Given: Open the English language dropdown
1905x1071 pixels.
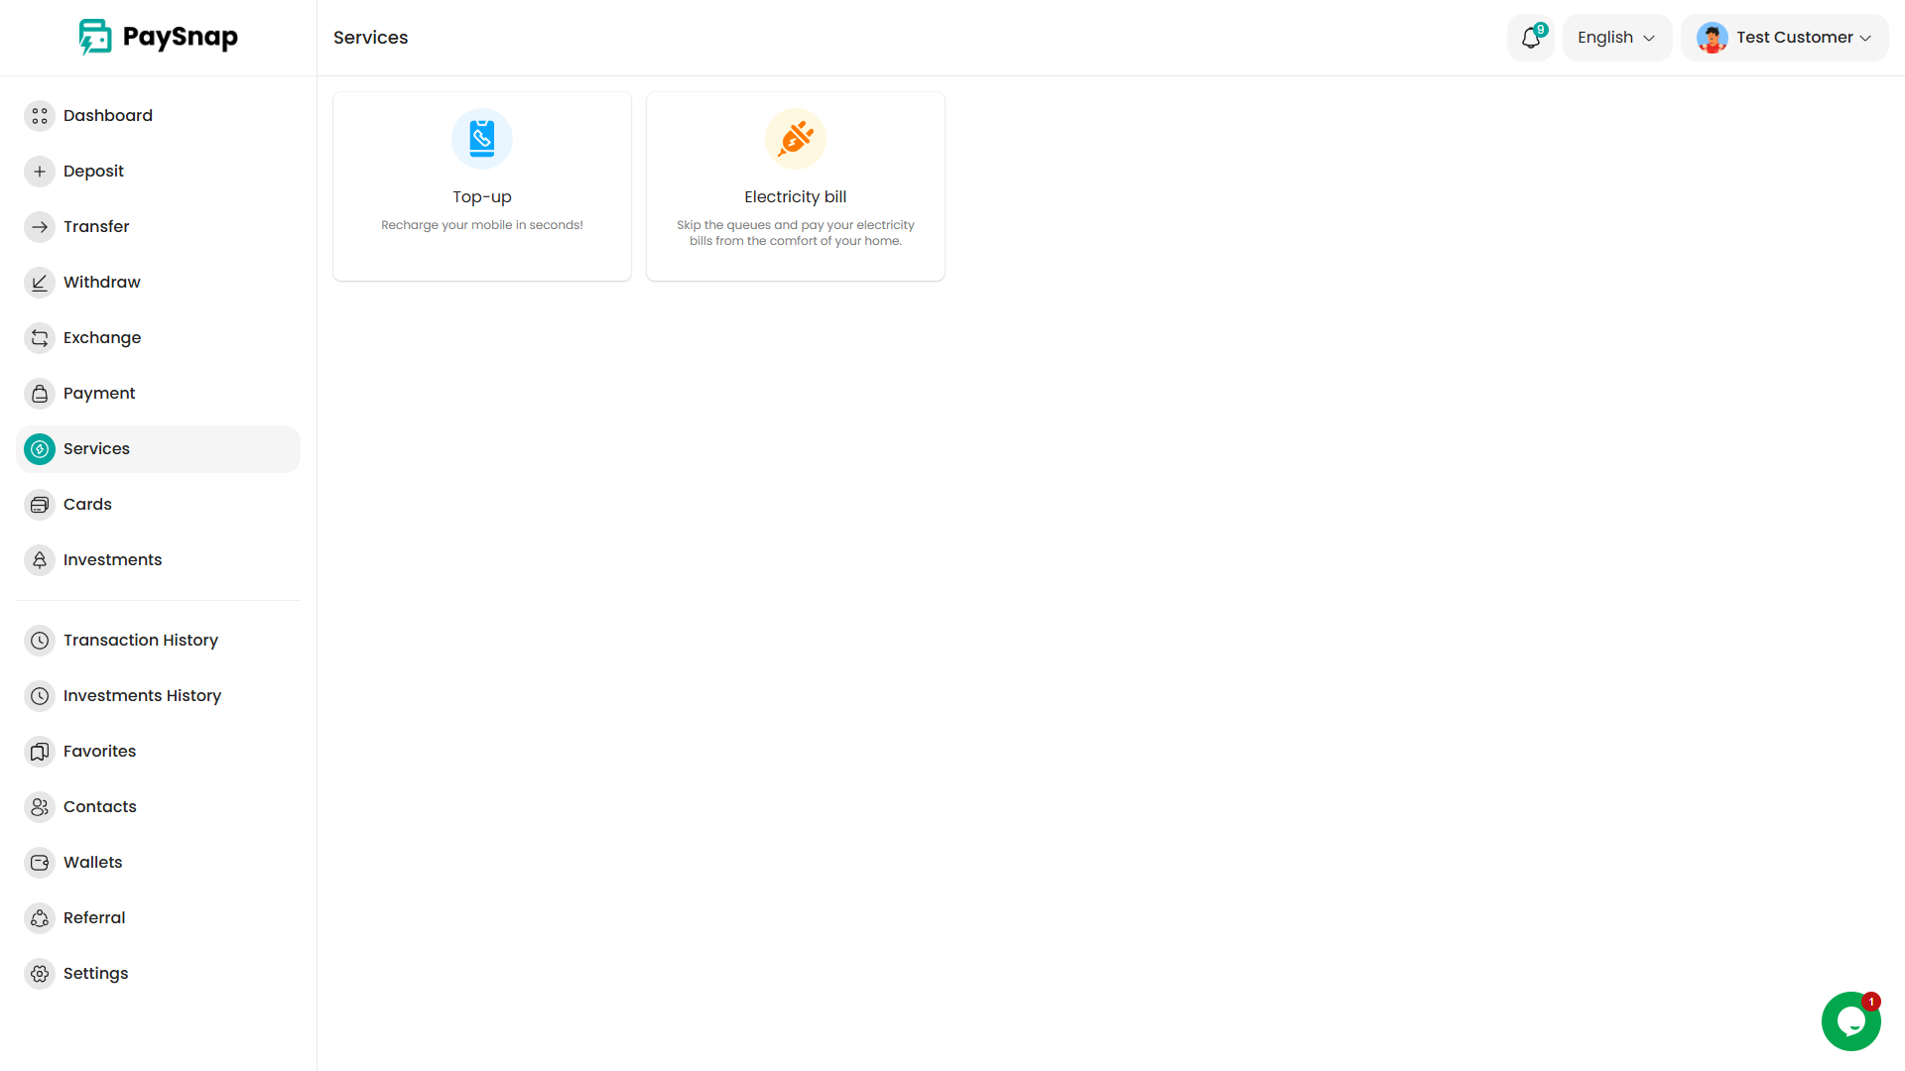Looking at the screenshot, I should [1616, 38].
